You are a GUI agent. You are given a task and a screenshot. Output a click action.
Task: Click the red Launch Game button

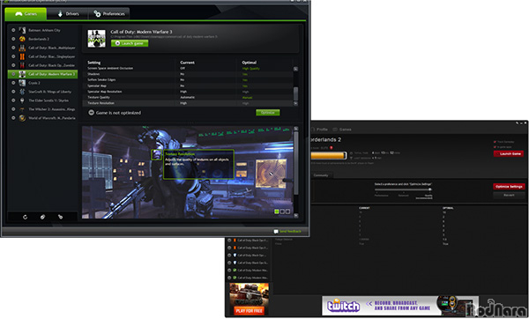(x=509, y=153)
